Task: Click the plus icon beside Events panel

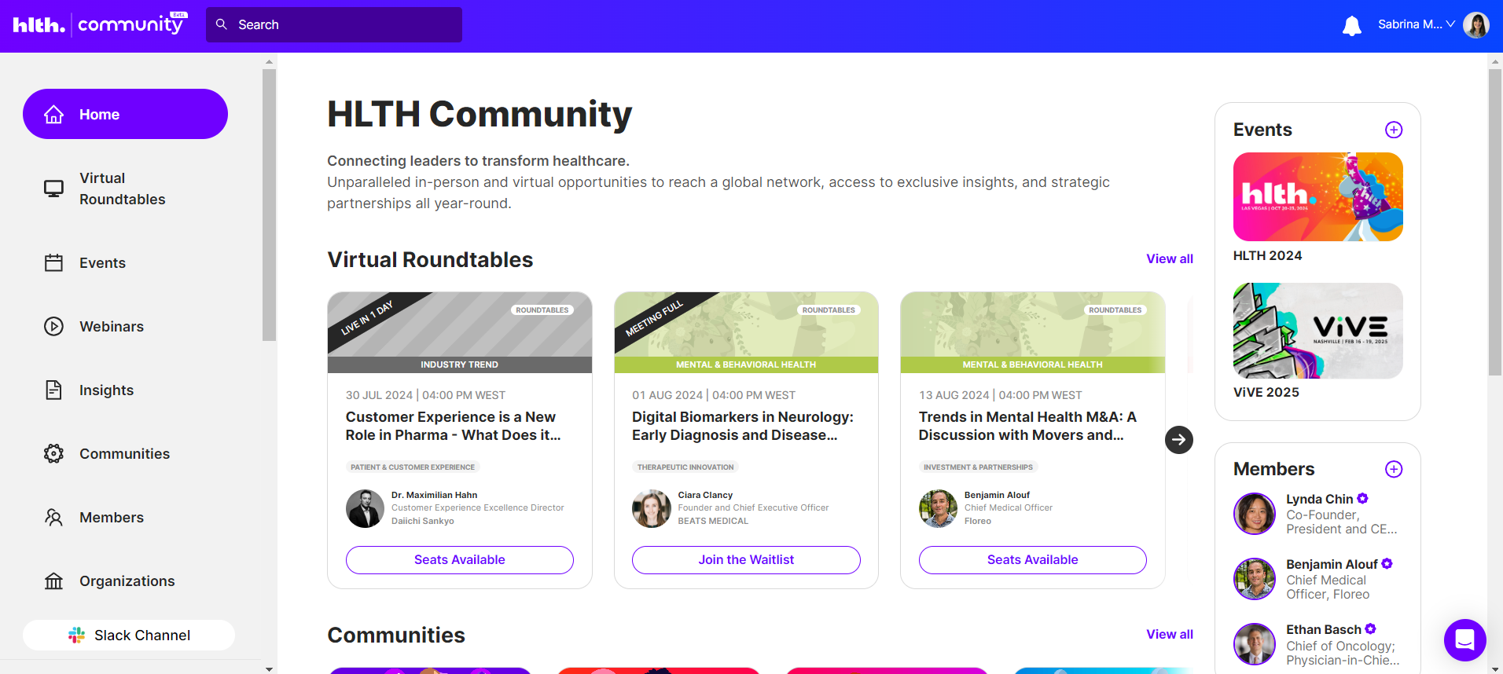Action: pos(1393,130)
